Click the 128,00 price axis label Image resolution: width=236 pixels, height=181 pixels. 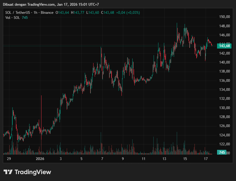coord(225,117)
